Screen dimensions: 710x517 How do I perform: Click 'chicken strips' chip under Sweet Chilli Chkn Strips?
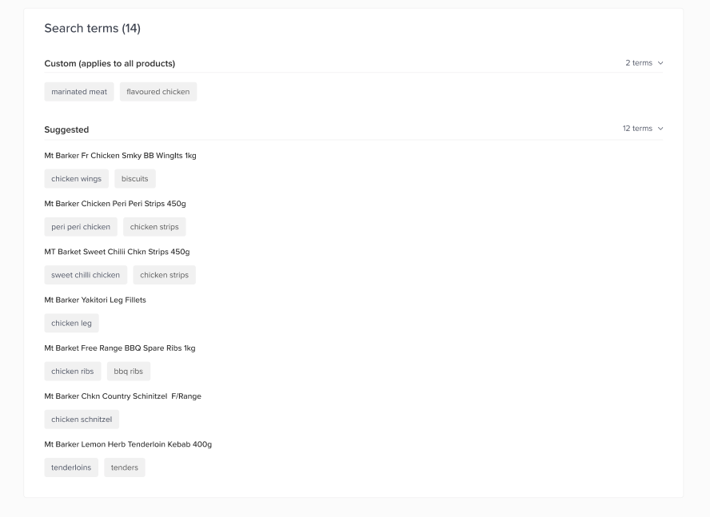[x=165, y=275]
